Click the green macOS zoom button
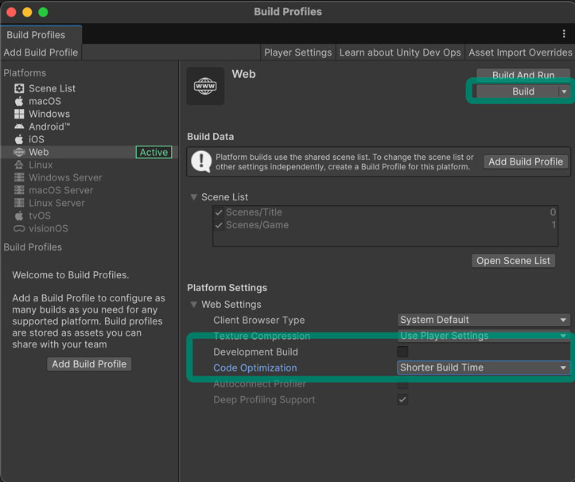The height and width of the screenshot is (482, 575). [43, 12]
